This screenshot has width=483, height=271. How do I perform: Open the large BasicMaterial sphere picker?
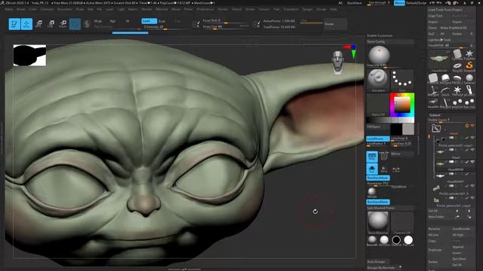coord(378,222)
